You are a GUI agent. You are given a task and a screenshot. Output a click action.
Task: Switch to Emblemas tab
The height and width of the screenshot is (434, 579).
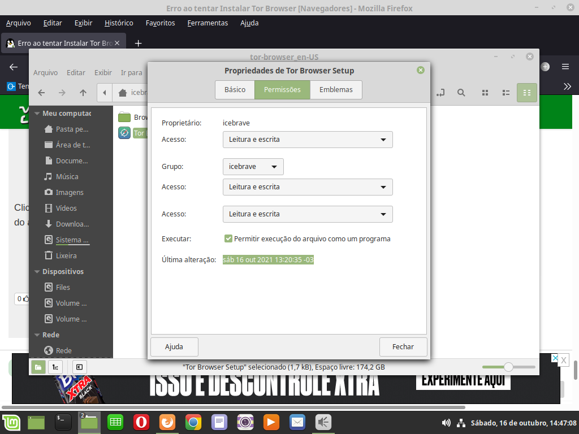click(x=336, y=90)
